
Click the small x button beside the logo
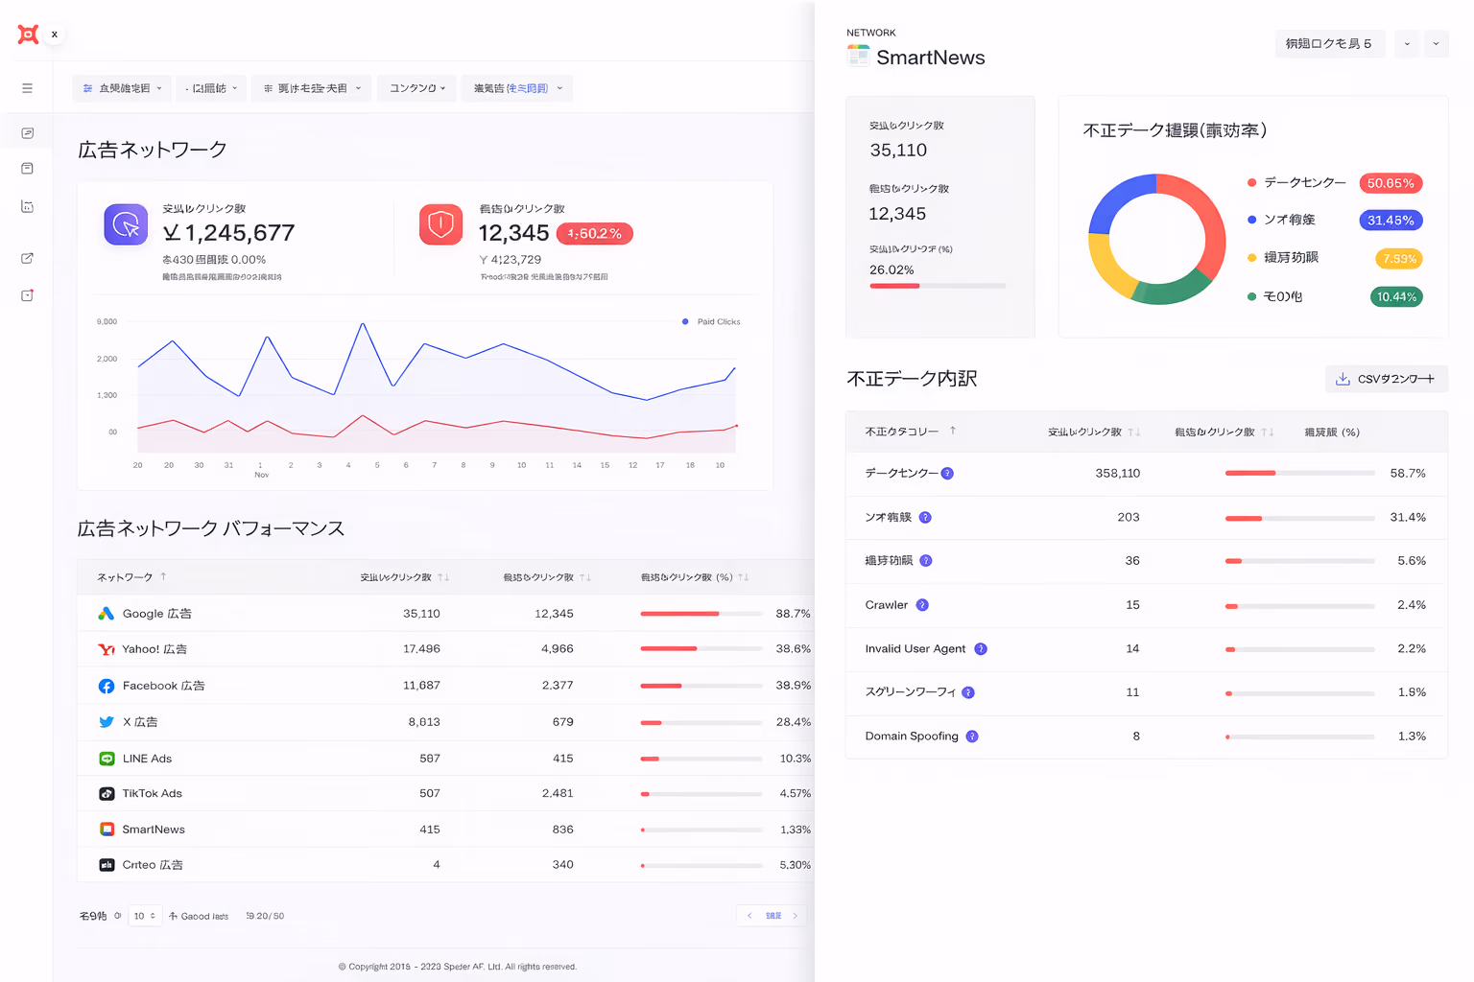pyautogui.click(x=55, y=35)
